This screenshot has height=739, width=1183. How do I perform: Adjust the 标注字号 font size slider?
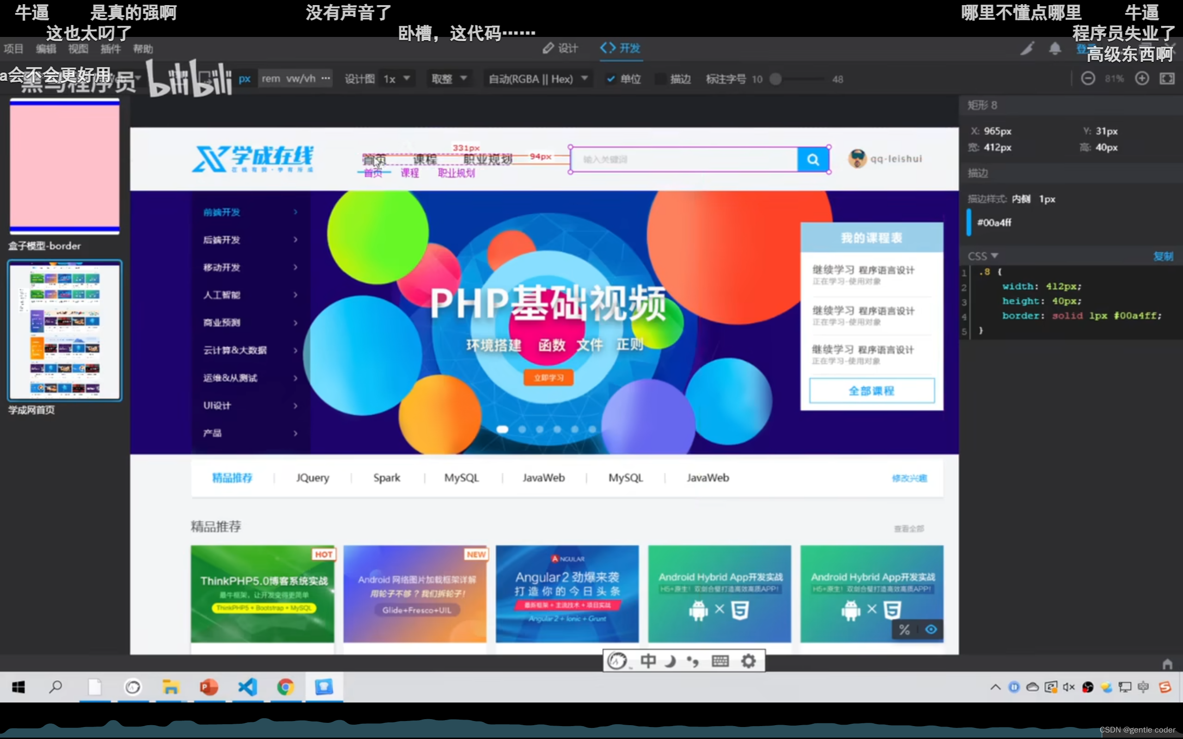[x=775, y=79]
